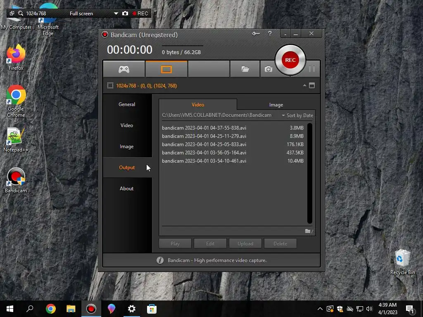Open the Firefox desktop shortcut
This screenshot has width=423, height=317.
pos(16,57)
